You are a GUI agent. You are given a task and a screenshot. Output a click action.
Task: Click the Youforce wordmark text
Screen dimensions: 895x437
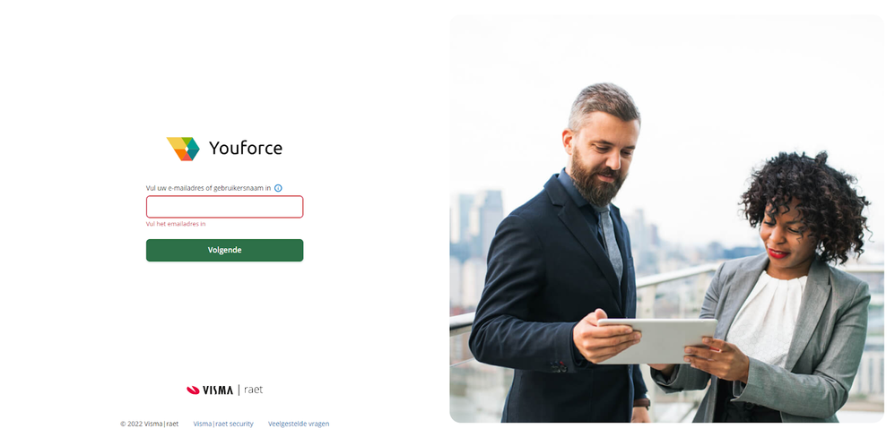pyautogui.click(x=246, y=148)
